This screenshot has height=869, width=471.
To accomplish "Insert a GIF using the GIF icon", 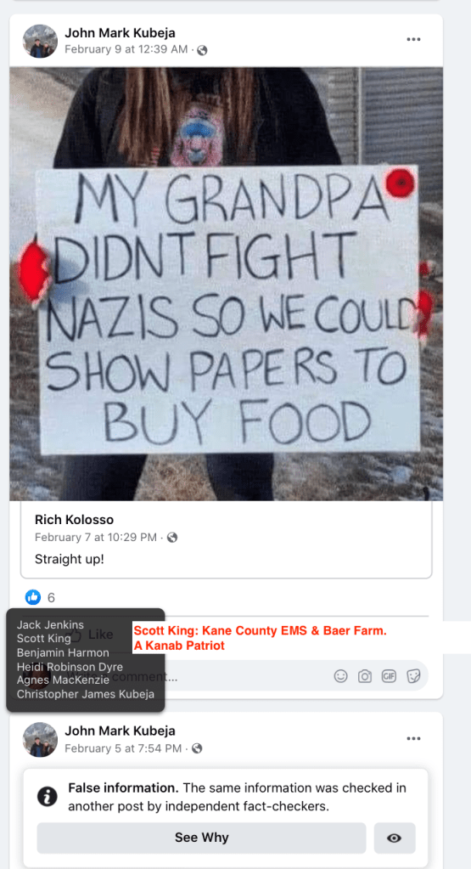I will pos(389,676).
